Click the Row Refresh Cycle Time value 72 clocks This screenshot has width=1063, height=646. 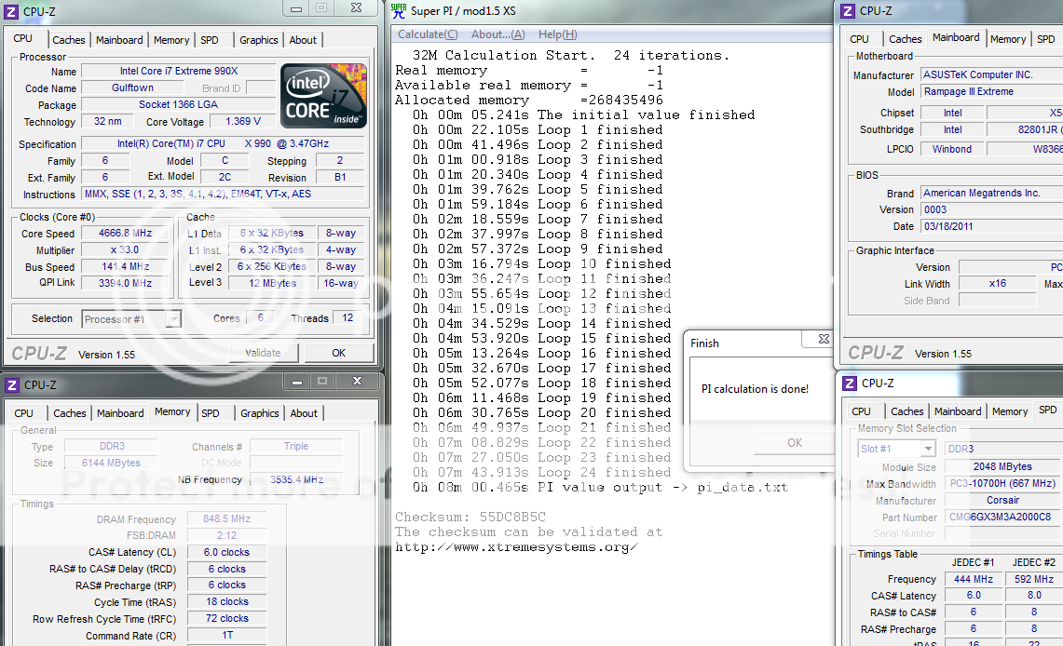(x=227, y=619)
